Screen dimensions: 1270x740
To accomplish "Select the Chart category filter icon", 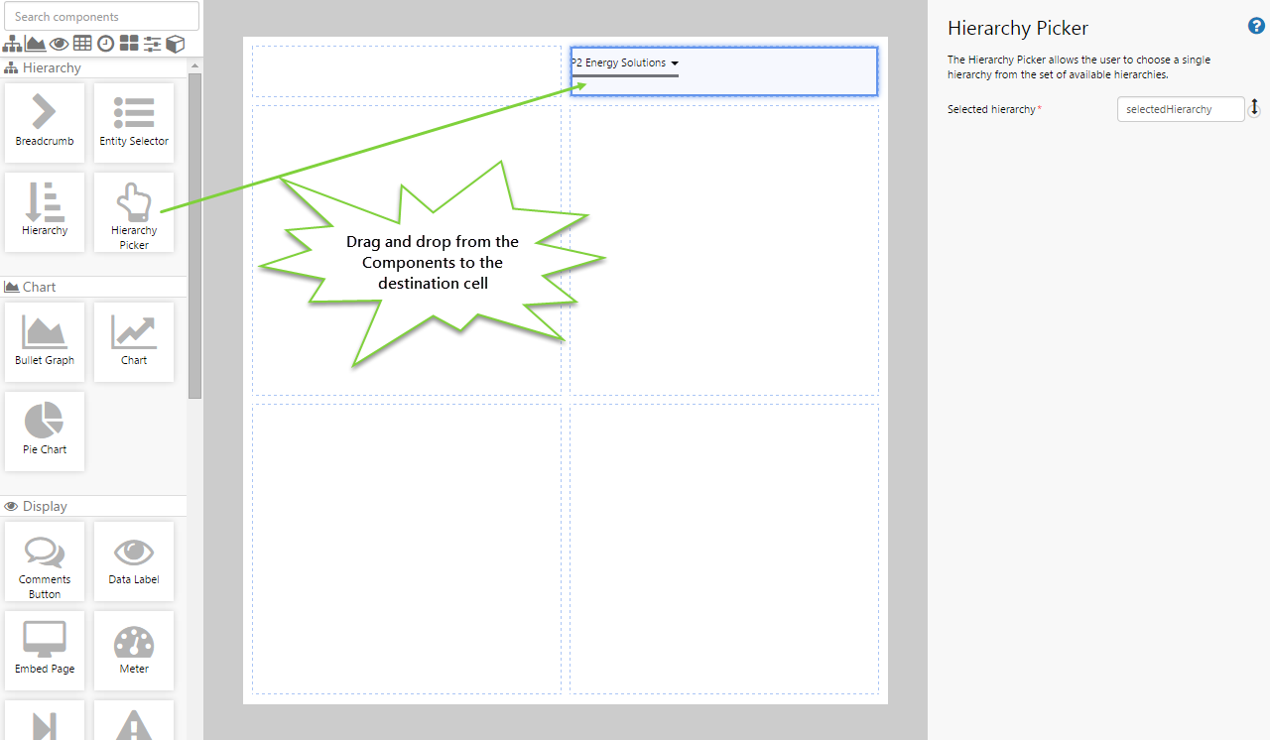I will tap(36, 44).
